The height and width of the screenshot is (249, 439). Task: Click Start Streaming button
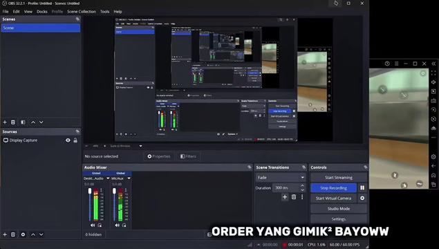[339, 177]
